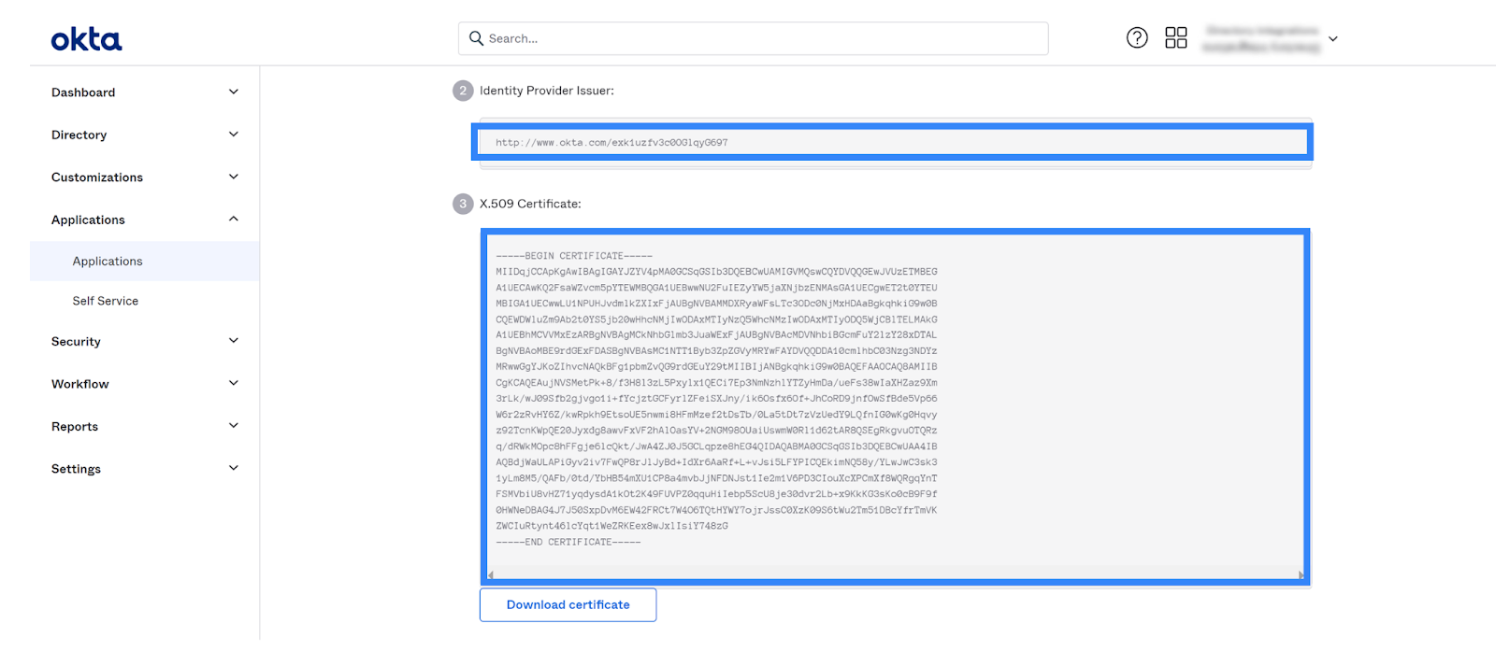
Task: Open the apps grid icon
Action: [x=1176, y=37]
